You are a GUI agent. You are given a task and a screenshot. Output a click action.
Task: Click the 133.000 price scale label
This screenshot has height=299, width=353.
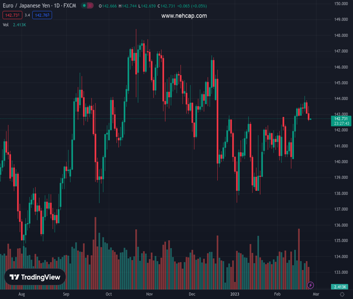[341, 273]
